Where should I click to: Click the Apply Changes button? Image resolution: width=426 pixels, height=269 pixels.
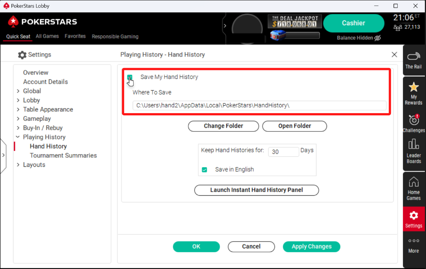click(x=311, y=247)
